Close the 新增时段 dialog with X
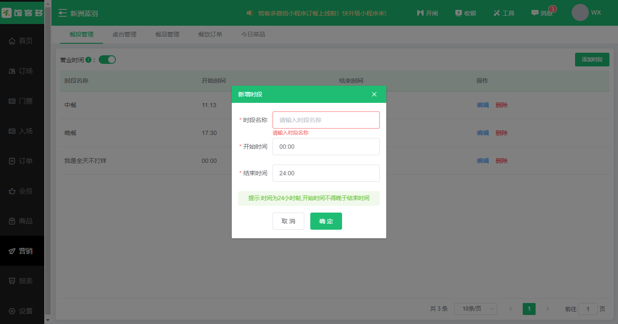The height and width of the screenshot is (324, 618). 374,94
